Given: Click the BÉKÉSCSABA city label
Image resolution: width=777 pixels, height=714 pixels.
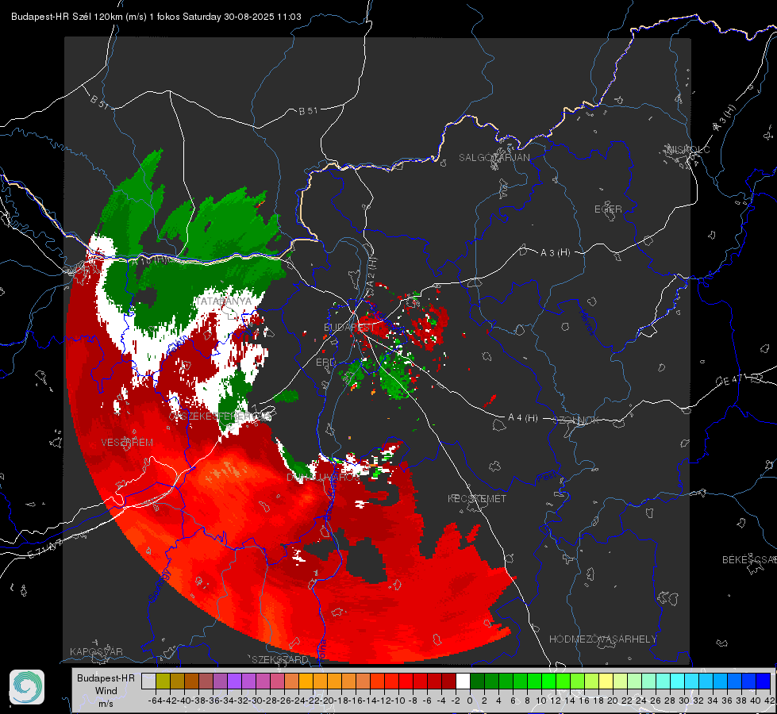Looking at the screenshot, I should (749, 560).
